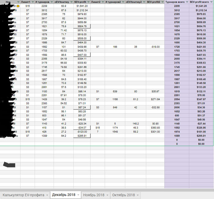Select $EV-profit2 cell showing $35.97
214x199 pixels.
pyautogui.click(x=155, y=91)
